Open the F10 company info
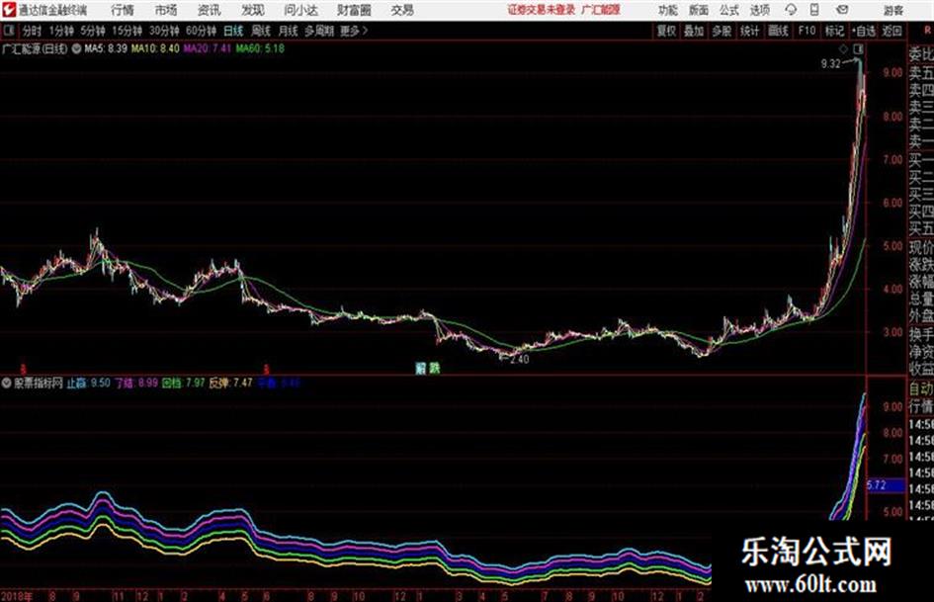This screenshot has height=602, width=934. coord(807,31)
